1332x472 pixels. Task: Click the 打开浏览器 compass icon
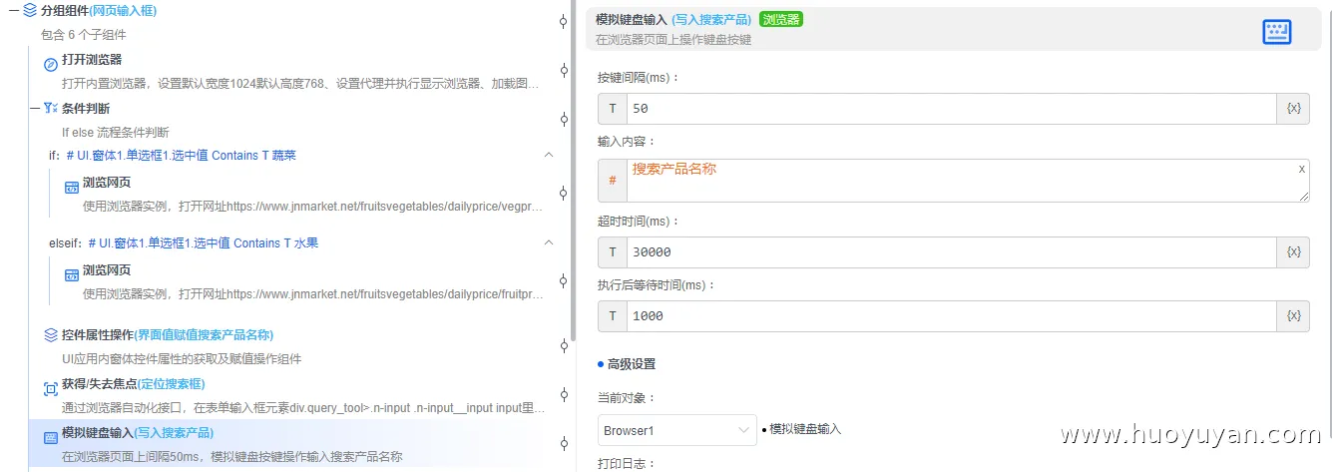point(51,65)
